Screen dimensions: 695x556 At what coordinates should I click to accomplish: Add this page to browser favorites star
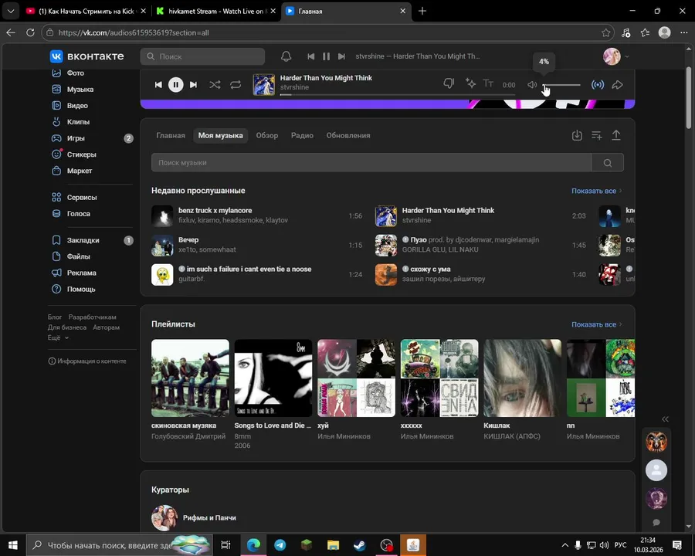[x=606, y=32]
